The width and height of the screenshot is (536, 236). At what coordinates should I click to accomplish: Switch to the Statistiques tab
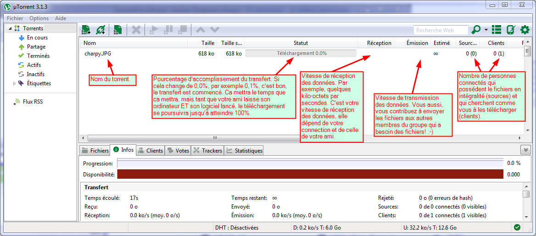coord(244,150)
